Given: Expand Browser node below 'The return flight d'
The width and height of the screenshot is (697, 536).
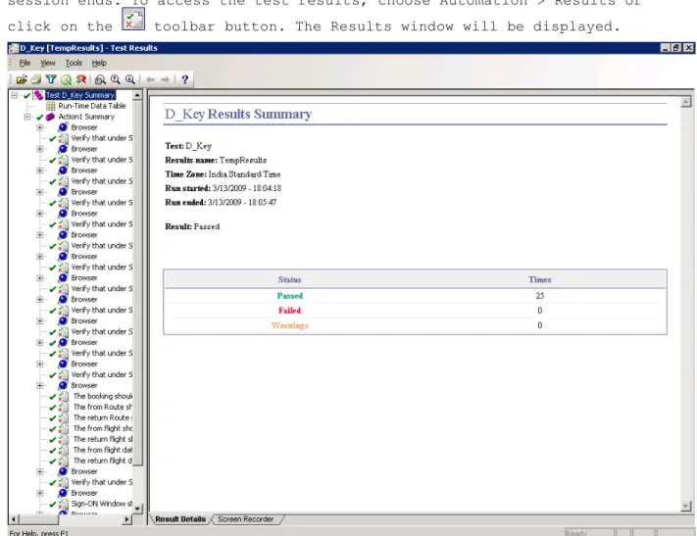Looking at the screenshot, I should pyautogui.click(x=40, y=471).
